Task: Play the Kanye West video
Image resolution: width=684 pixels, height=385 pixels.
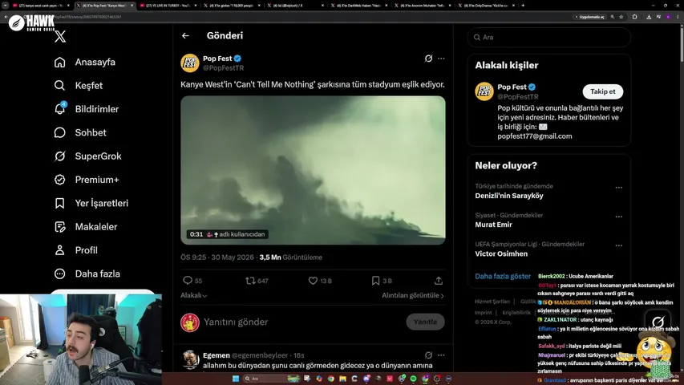Action: (x=314, y=170)
